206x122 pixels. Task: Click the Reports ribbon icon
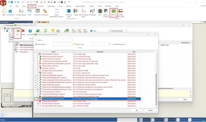[x=114, y=13]
